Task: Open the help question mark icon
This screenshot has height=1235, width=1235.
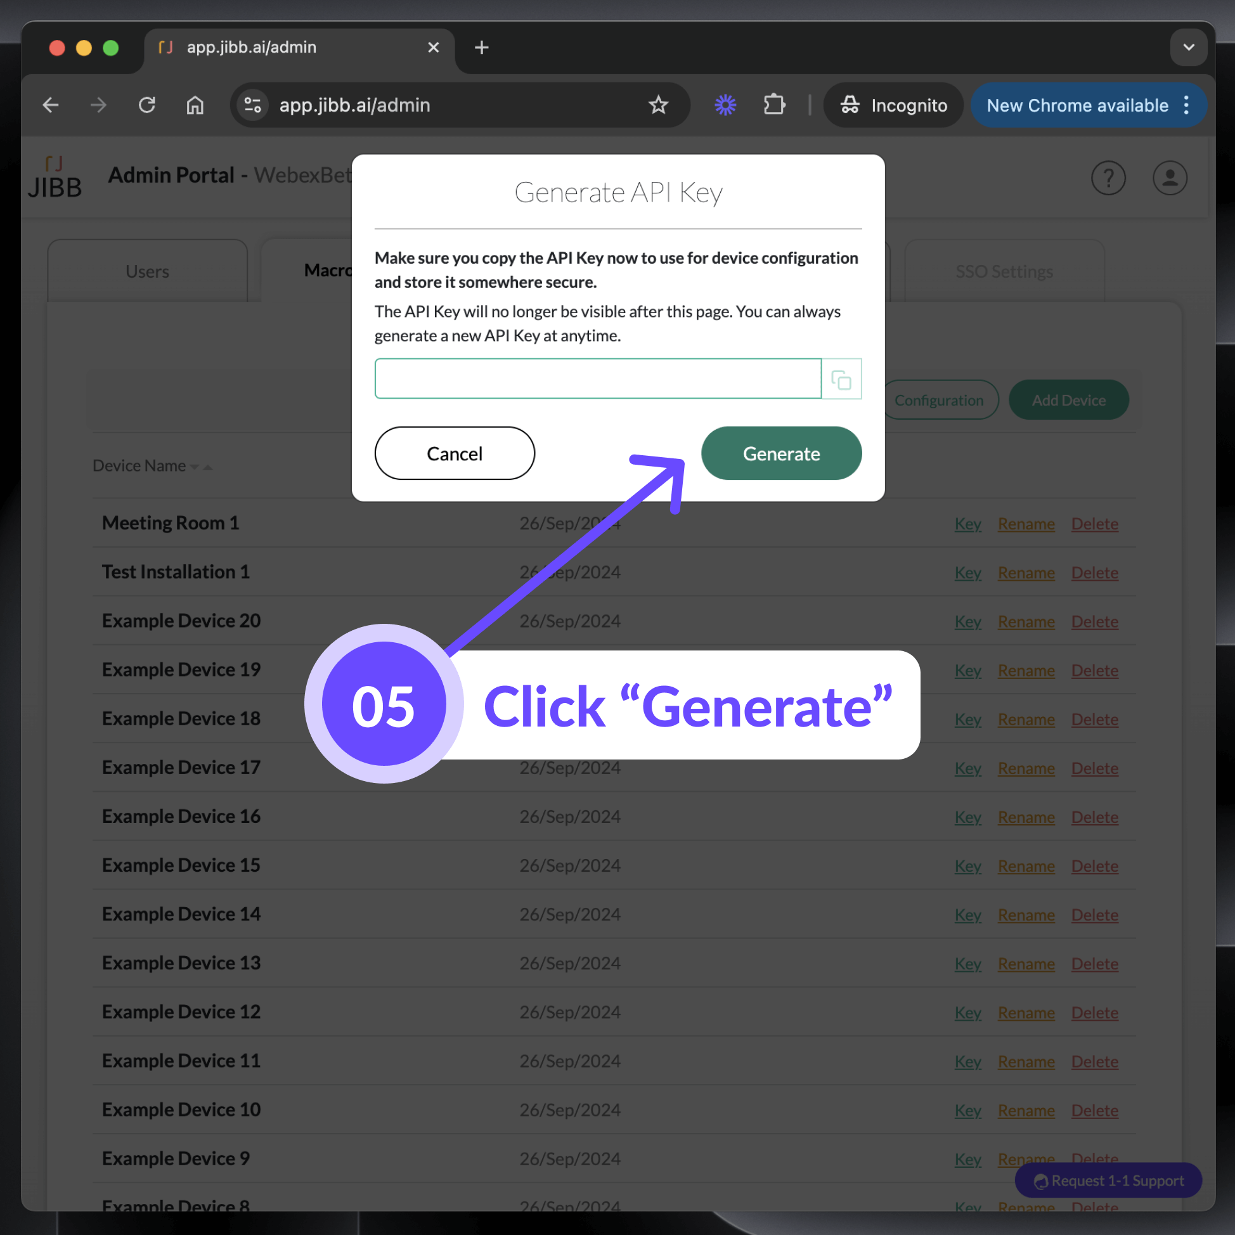Action: point(1108,178)
